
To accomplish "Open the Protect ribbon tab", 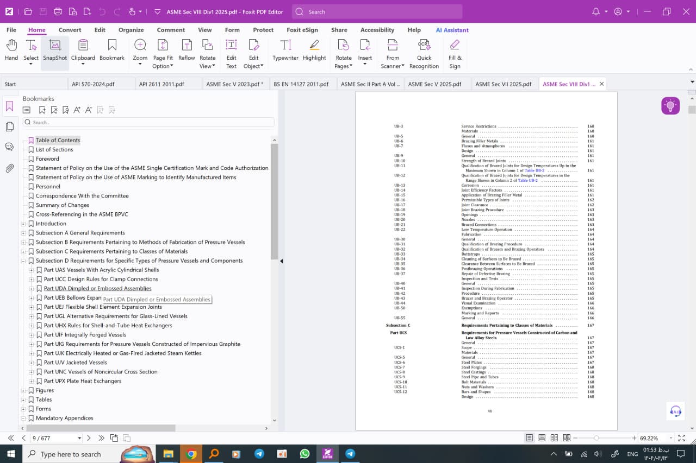I will tap(263, 30).
